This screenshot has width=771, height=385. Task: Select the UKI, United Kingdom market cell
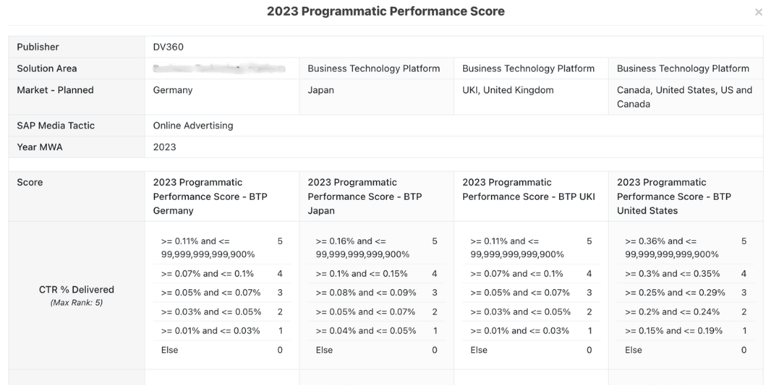point(507,90)
